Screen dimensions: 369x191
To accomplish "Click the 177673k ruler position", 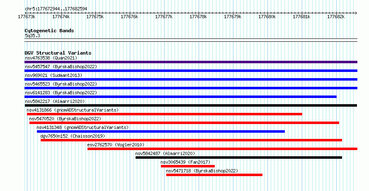I will [x=27, y=17].
